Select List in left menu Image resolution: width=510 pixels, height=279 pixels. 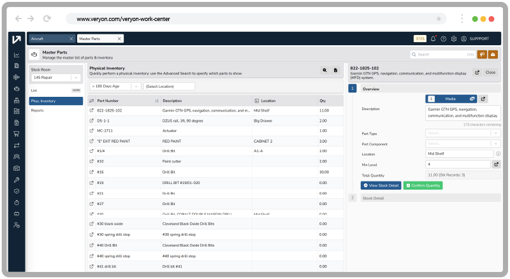pos(55,90)
